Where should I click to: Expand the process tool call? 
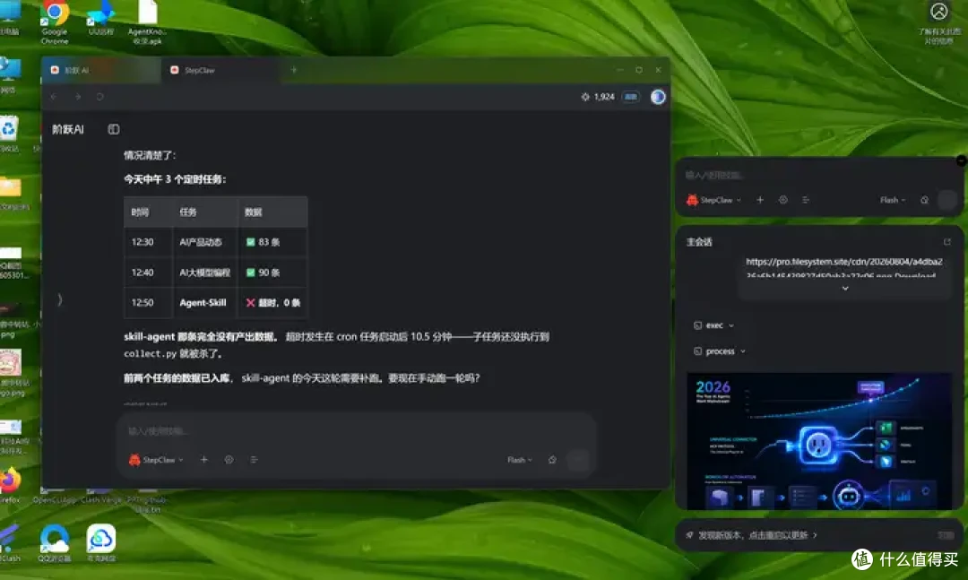[x=720, y=351]
